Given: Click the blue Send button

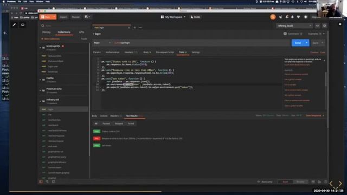Looking at the screenshot, I should point(298,43).
